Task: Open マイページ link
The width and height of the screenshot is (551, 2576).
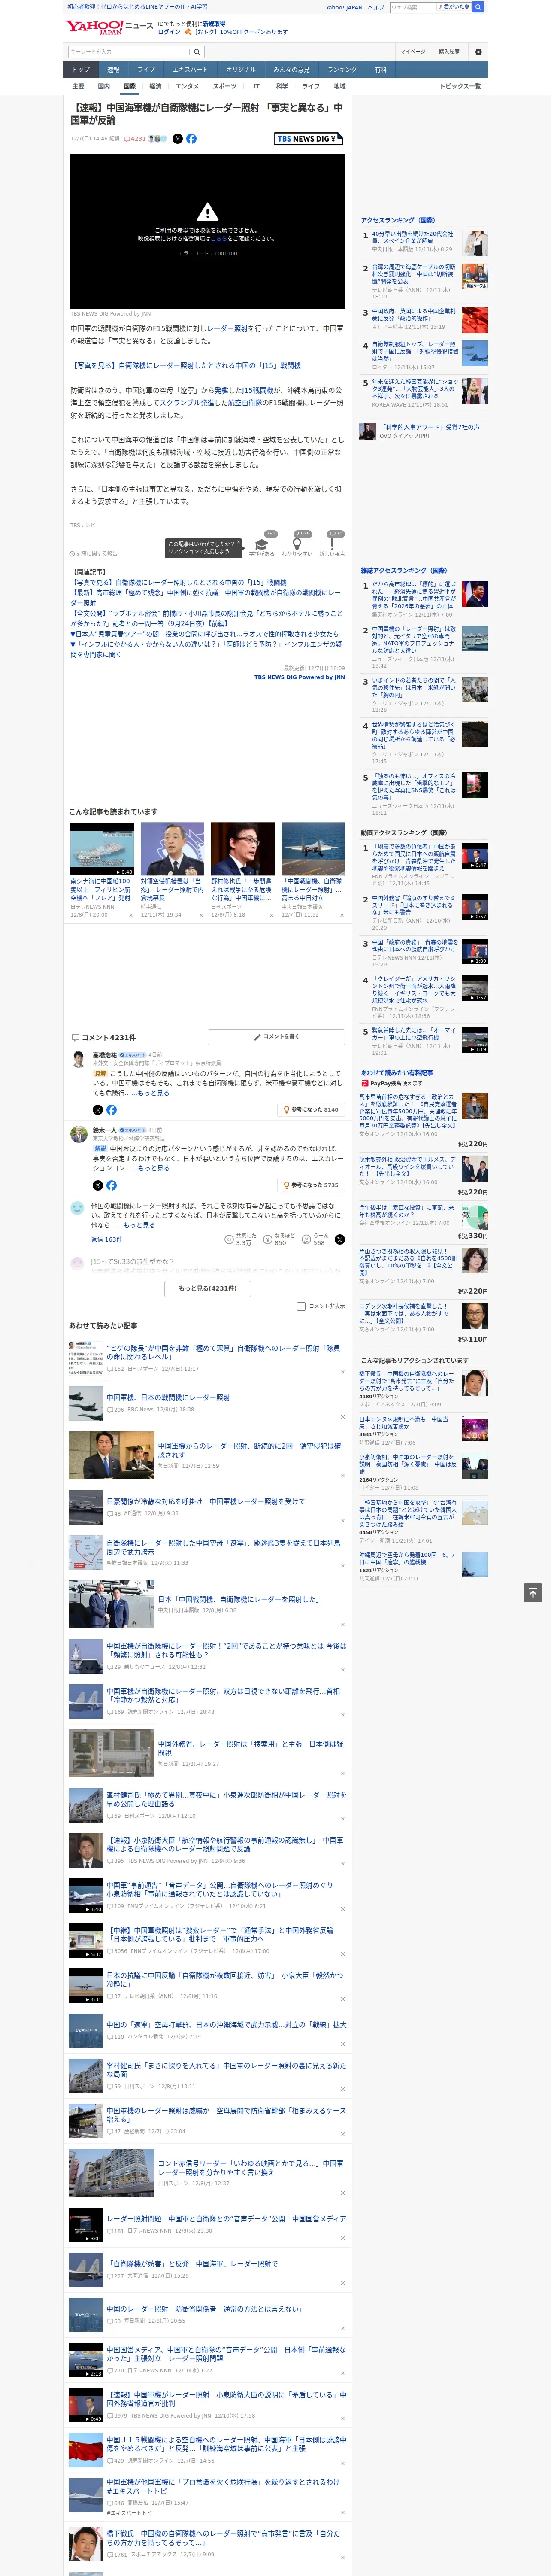Action: (412, 52)
